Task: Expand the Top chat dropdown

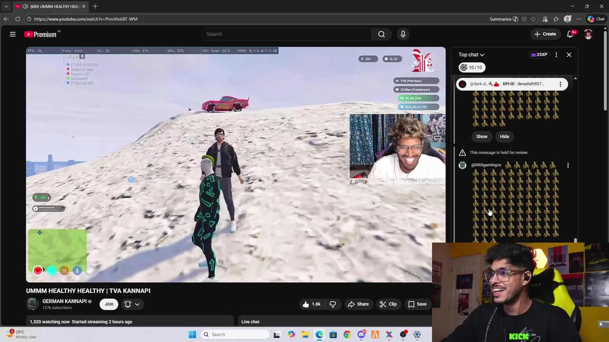Action: coord(471,55)
